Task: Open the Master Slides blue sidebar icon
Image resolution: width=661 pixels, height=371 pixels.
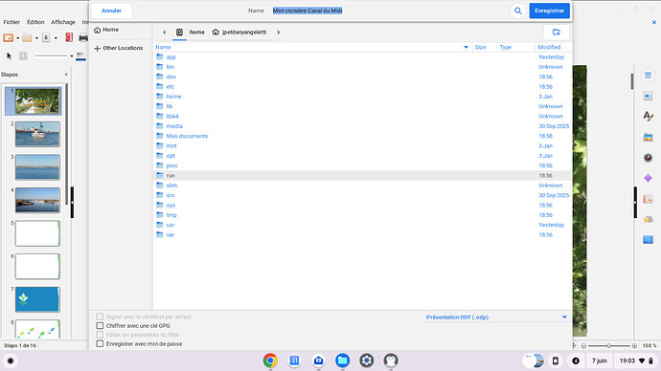Action: point(648,240)
